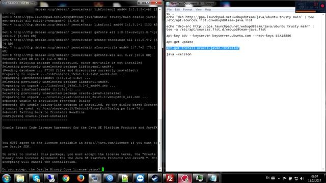Launch Firefox from the taskbar
This screenshot has height=183, width=326.
[80, 178]
